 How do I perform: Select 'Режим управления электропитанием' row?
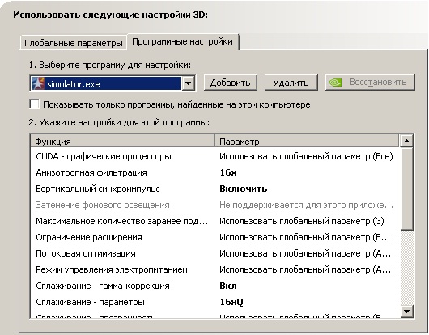[214, 269]
